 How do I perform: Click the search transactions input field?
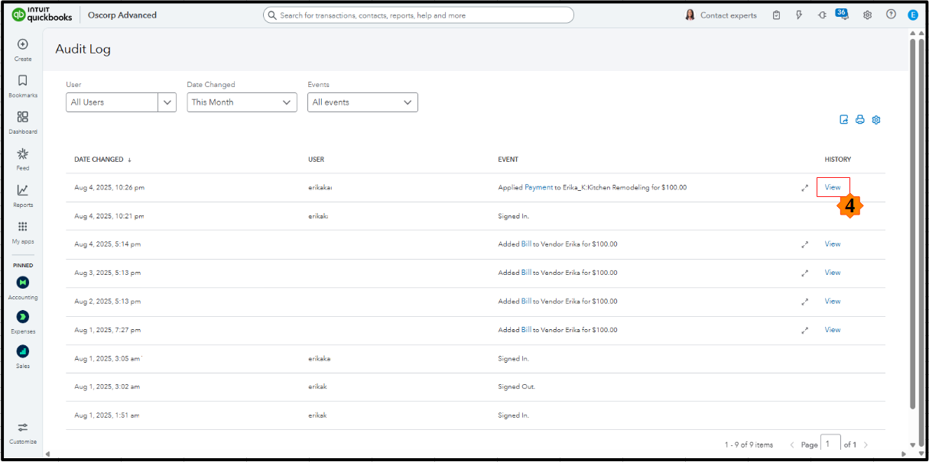(418, 15)
